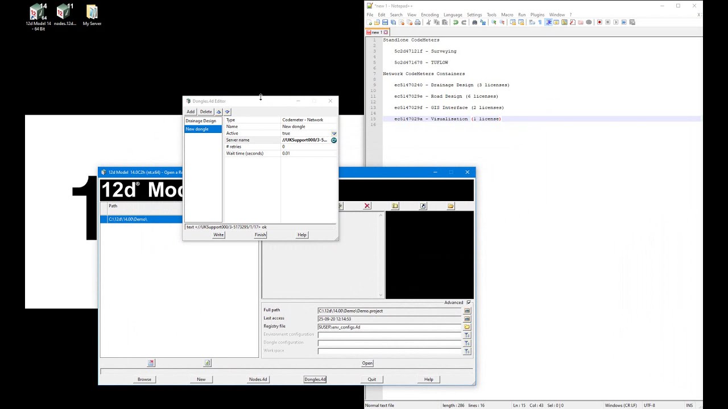Click the Server name value field
Screen dimensions: 728x409
click(x=305, y=140)
